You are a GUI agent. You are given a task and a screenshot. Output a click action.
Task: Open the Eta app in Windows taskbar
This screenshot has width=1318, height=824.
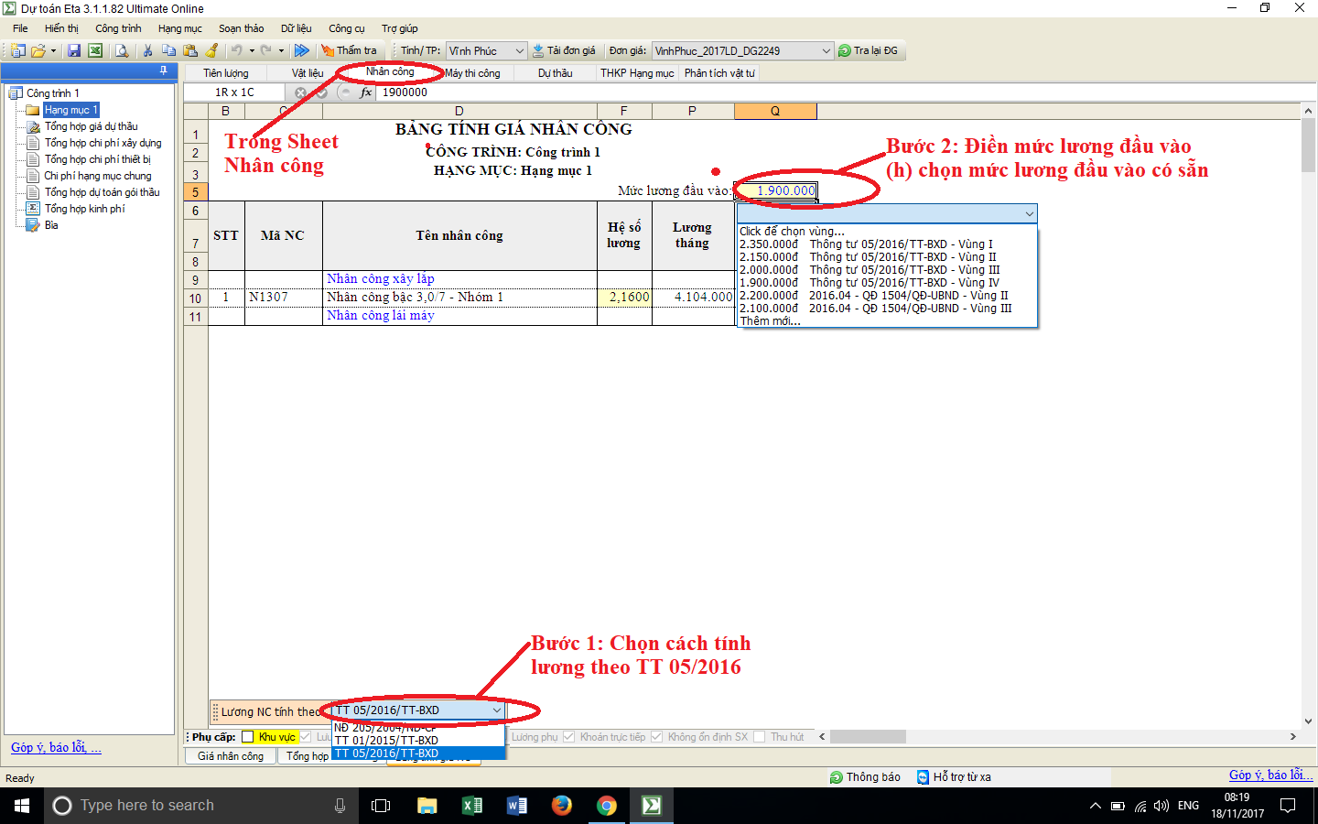point(651,806)
